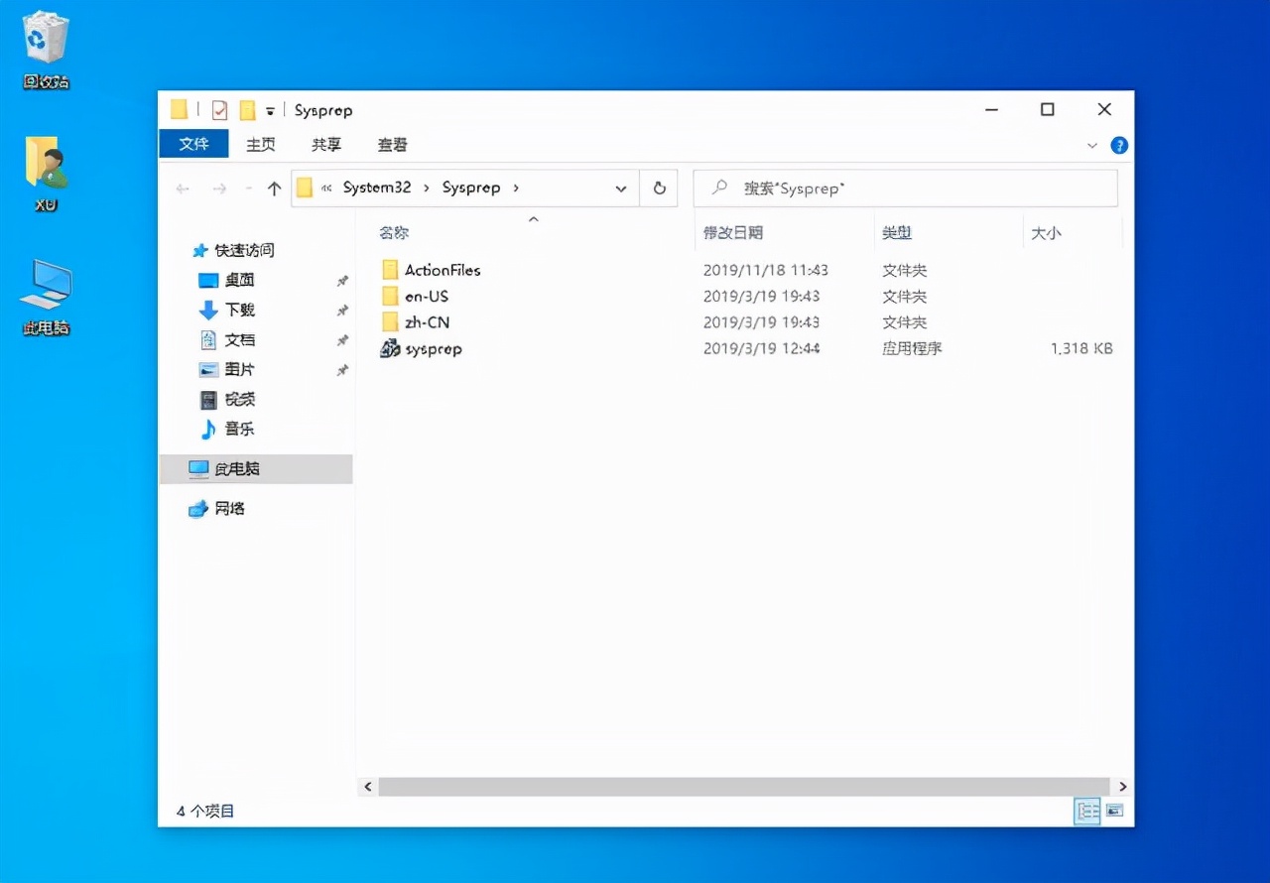Click the refresh button next to the address bar
The width and height of the screenshot is (1270, 883).
[659, 188]
